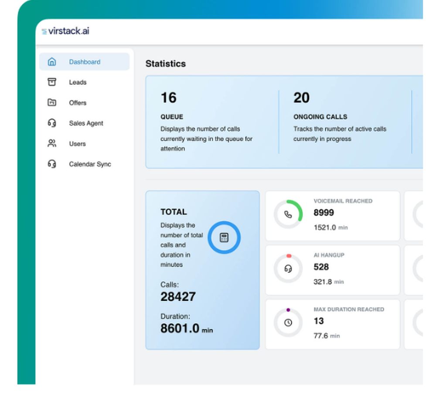The height and width of the screenshot is (397, 436).
Task: Click the calculator icon in the Total card
Action: 224,237
